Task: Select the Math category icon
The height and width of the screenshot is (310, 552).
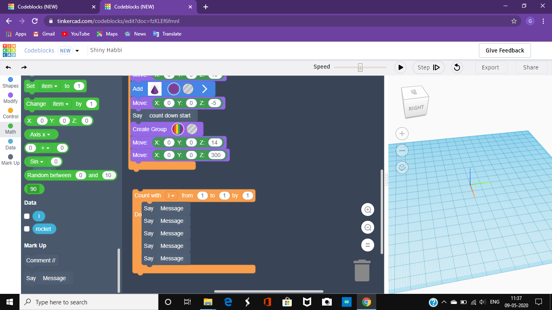Action: [10, 128]
